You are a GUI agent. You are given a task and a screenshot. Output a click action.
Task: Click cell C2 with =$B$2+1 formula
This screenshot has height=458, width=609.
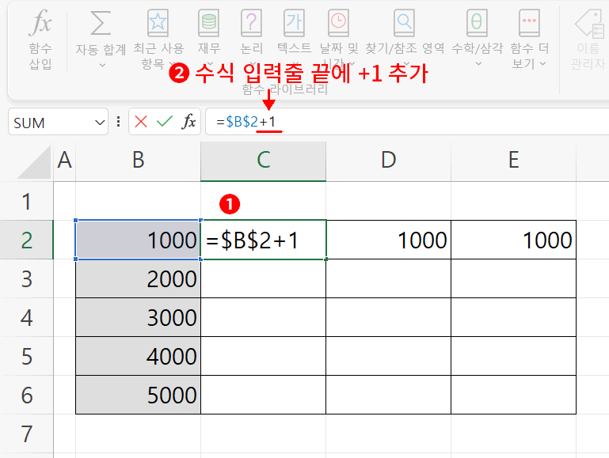[x=264, y=240]
